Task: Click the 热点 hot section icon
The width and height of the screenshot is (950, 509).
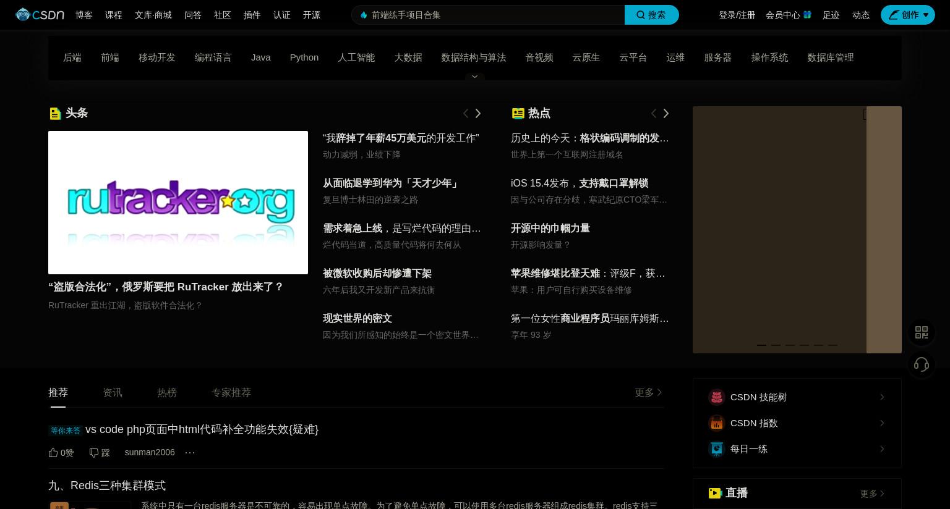Action: [x=518, y=113]
